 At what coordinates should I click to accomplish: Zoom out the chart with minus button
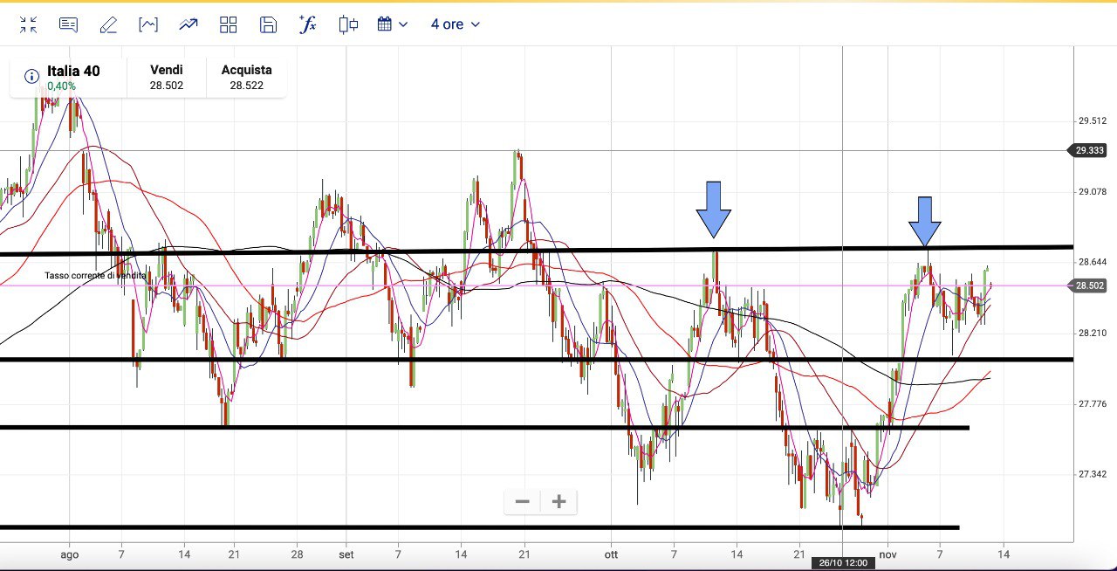point(523,501)
